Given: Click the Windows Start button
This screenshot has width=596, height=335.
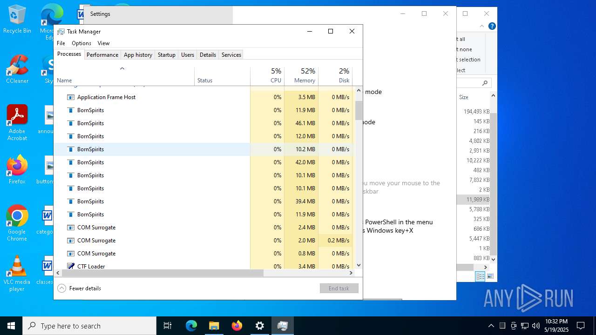Looking at the screenshot, I should [x=11, y=326].
